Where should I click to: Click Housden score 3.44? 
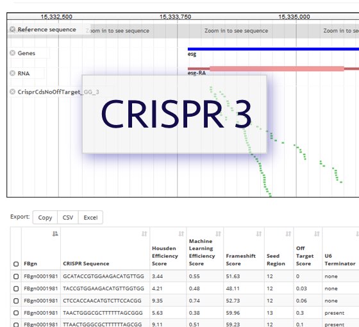[157, 276]
